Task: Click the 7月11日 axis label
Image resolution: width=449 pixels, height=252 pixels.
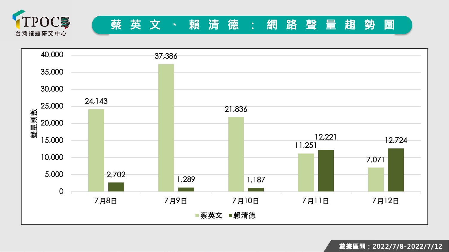Action: pos(315,201)
